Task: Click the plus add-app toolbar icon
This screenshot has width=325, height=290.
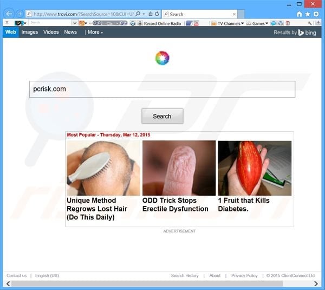Action: 318,23
